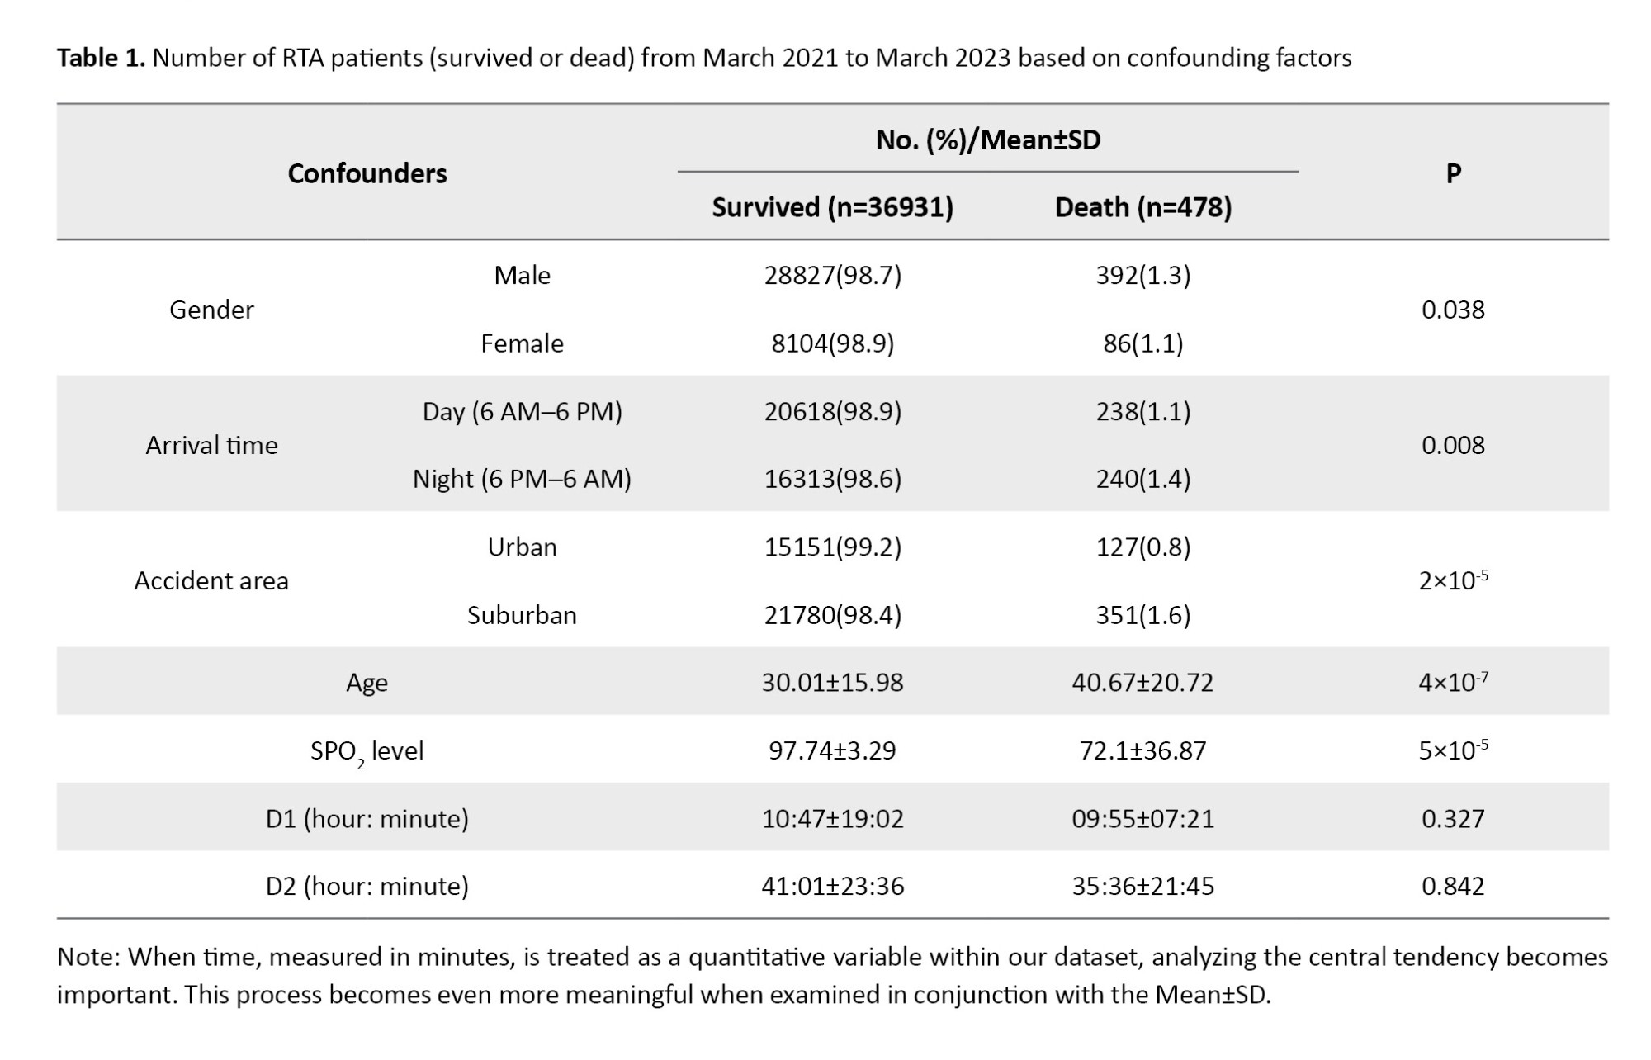The width and height of the screenshot is (1651, 1060).
Task: Click the Day survived value 20618(98.9)
Action: click(x=832, y=411)
